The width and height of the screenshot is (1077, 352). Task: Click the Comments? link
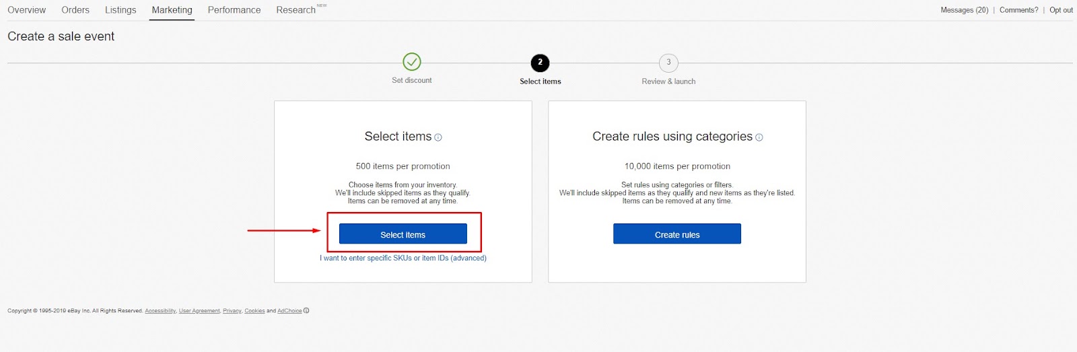point(1018,10)
